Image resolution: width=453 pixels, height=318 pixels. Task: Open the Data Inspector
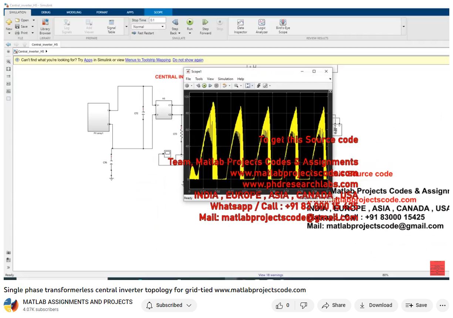[240, 27]
